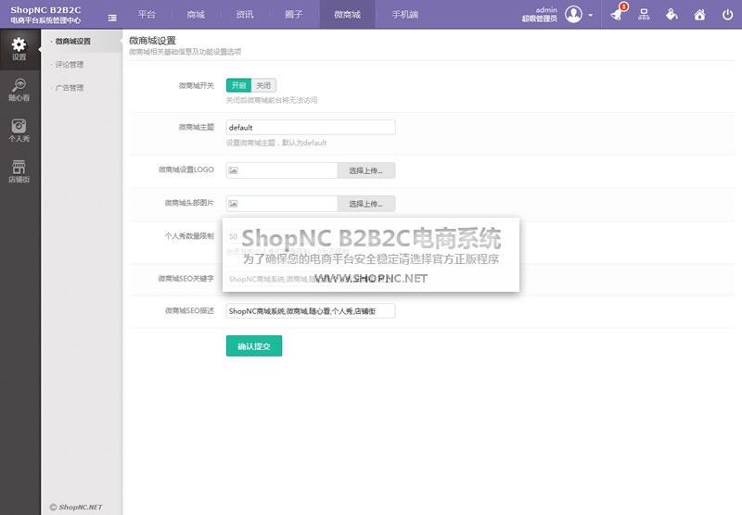Click the power logout icon
The width and height of the screenshot is (742, 515).
727,15
